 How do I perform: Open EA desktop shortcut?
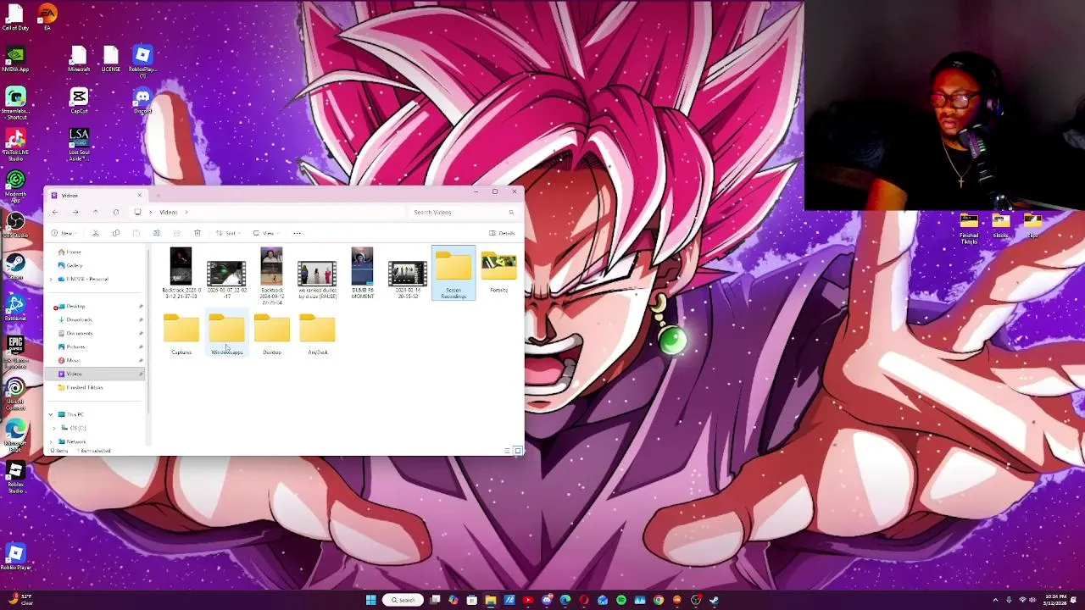point(47,17)
